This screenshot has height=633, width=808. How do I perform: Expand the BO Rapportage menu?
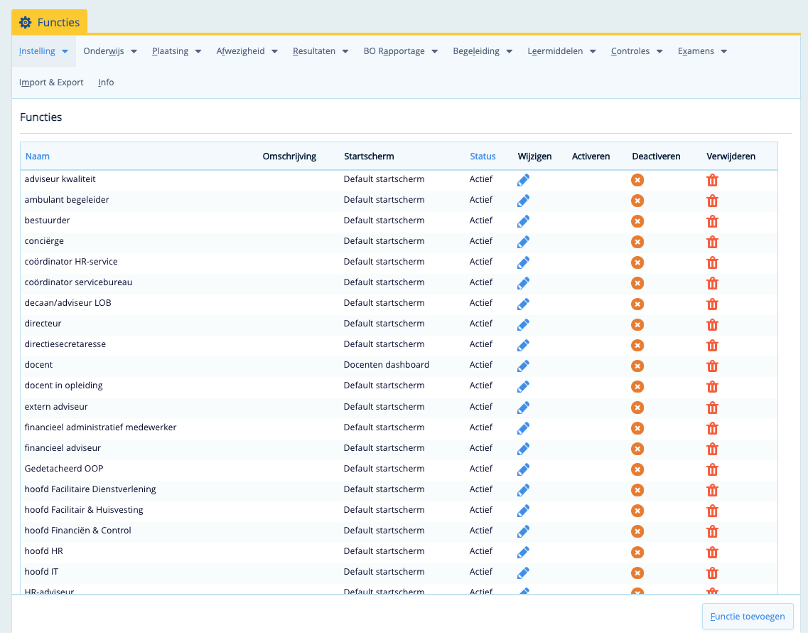[x=400, y=51]
